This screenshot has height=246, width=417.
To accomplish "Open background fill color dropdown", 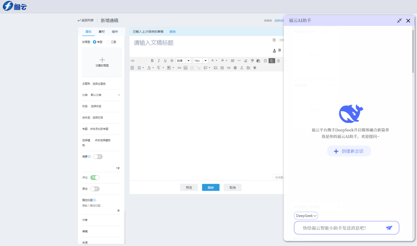I will point(227,60).
